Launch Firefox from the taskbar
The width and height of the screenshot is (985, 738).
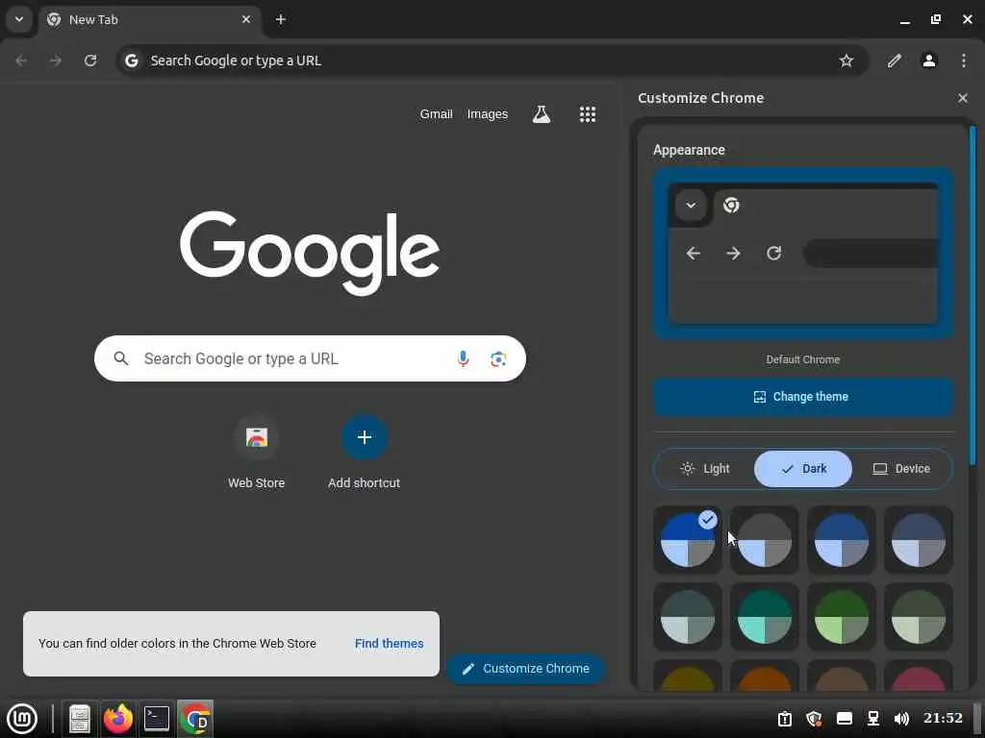coord(118,719)
